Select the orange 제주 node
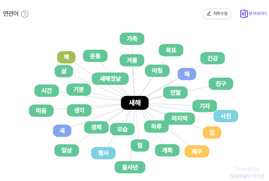 click(x=197, y=151)
